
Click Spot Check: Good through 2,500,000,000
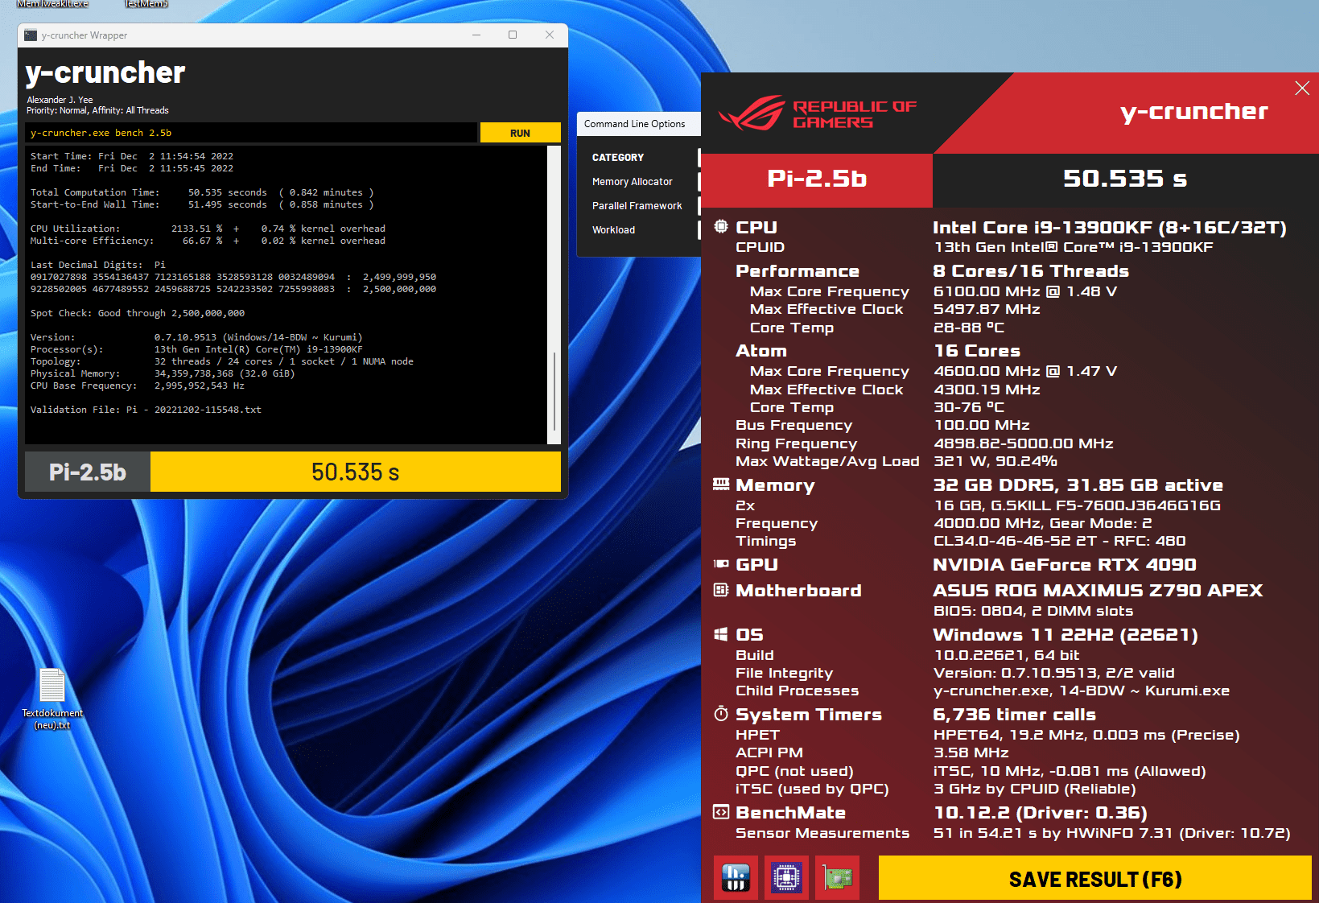tap(138, 313)
